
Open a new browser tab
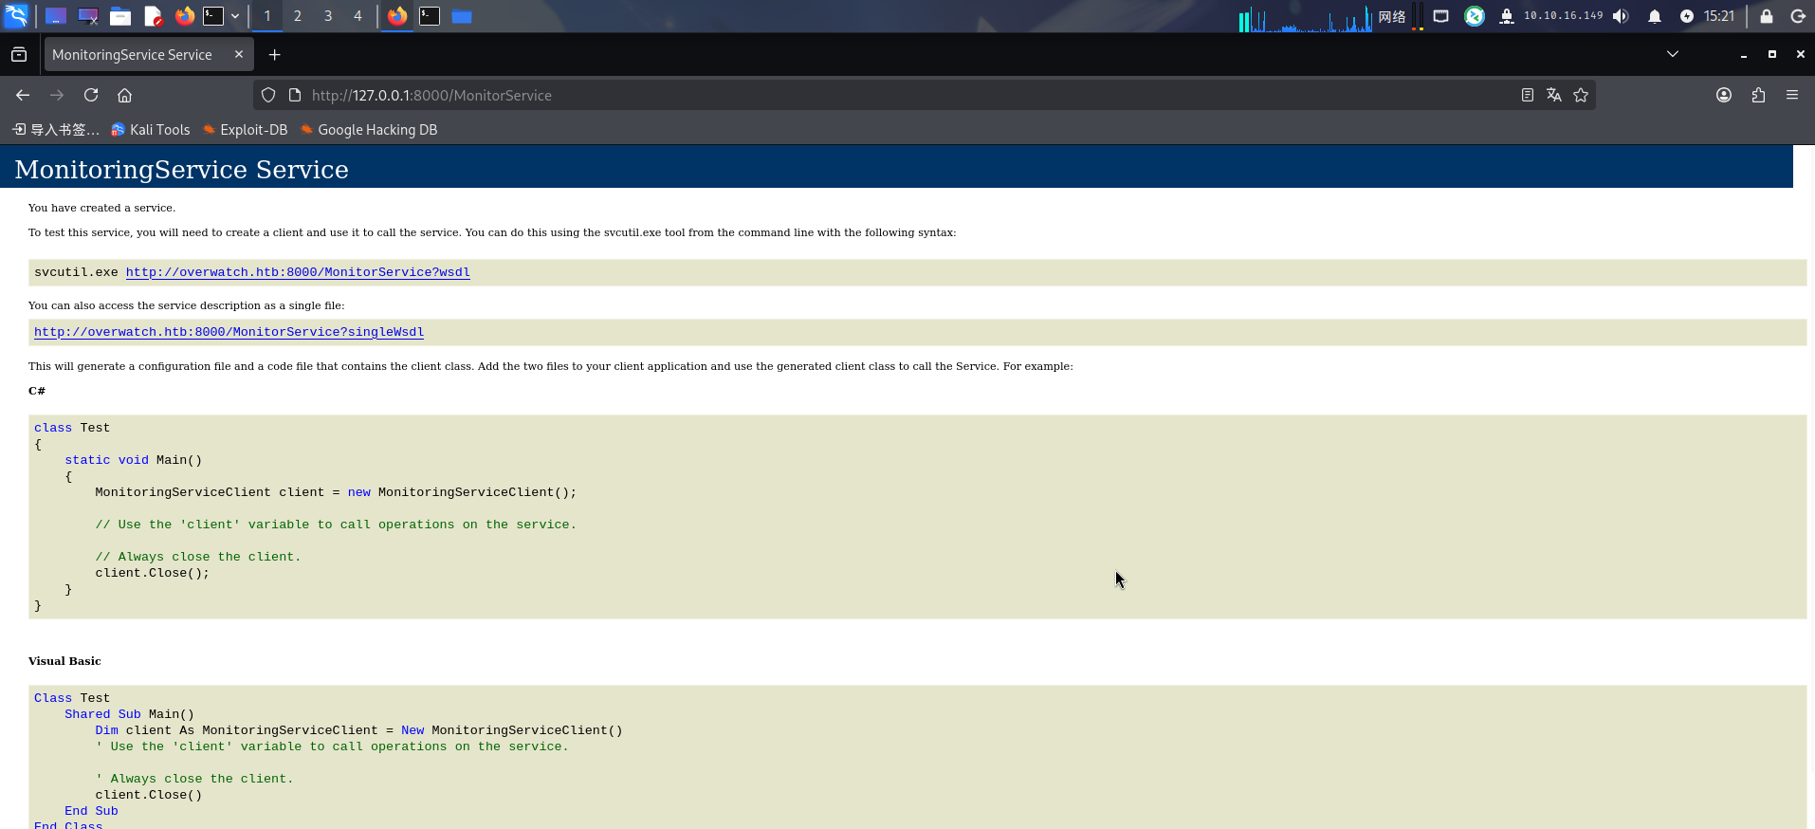275,55
